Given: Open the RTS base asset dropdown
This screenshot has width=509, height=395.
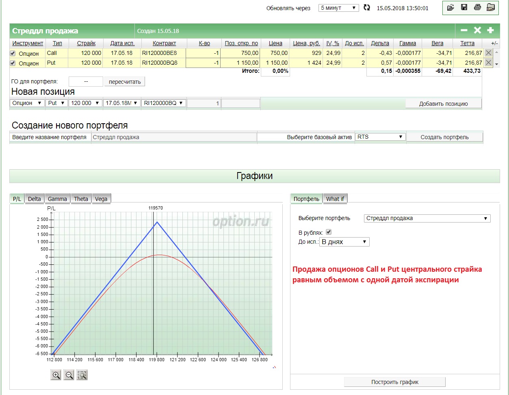Looking at the screenshot, I should coord(380,137).
